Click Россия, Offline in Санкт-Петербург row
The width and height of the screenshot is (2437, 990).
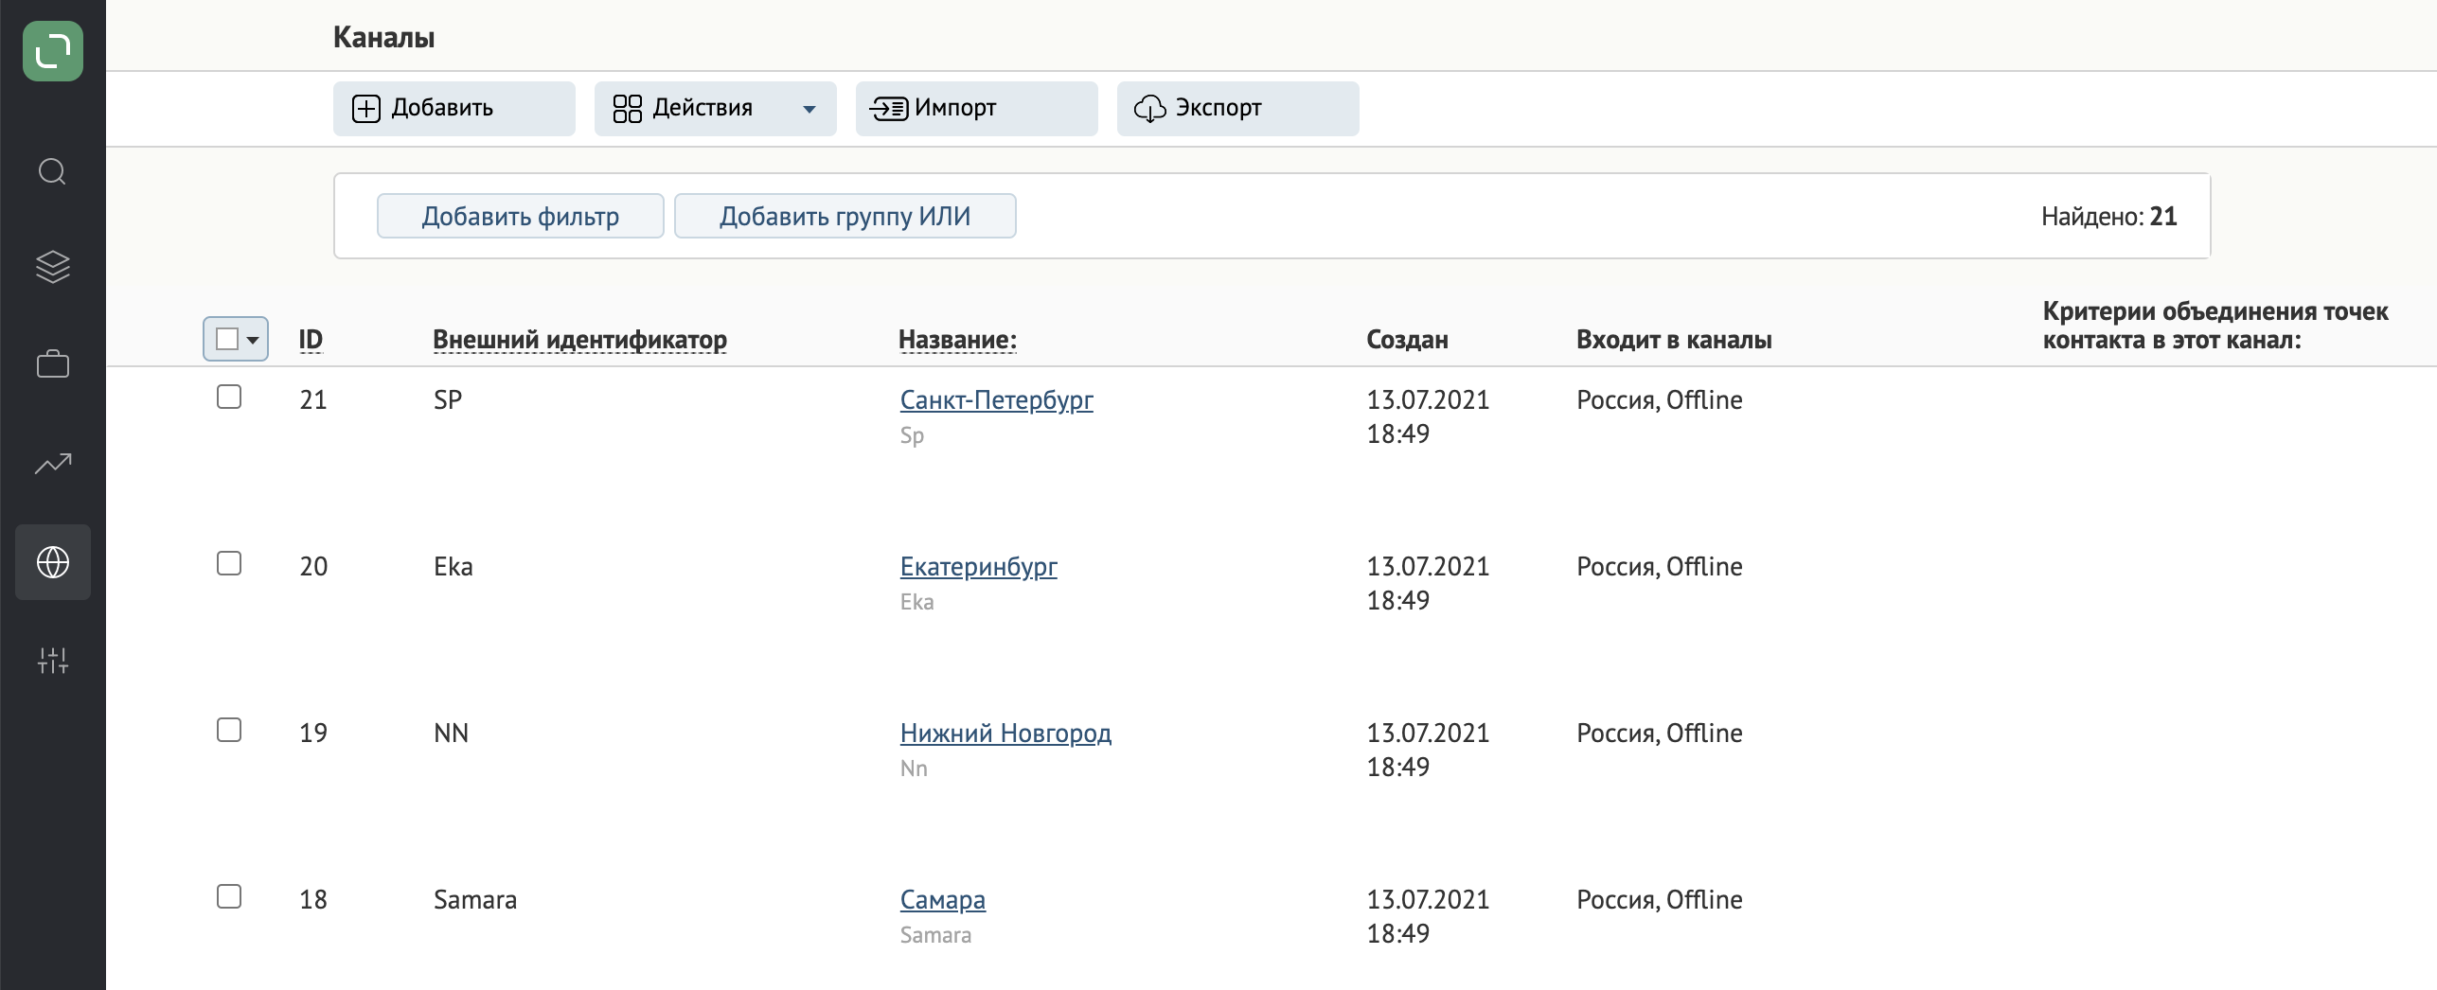[x=1659, y=400]
